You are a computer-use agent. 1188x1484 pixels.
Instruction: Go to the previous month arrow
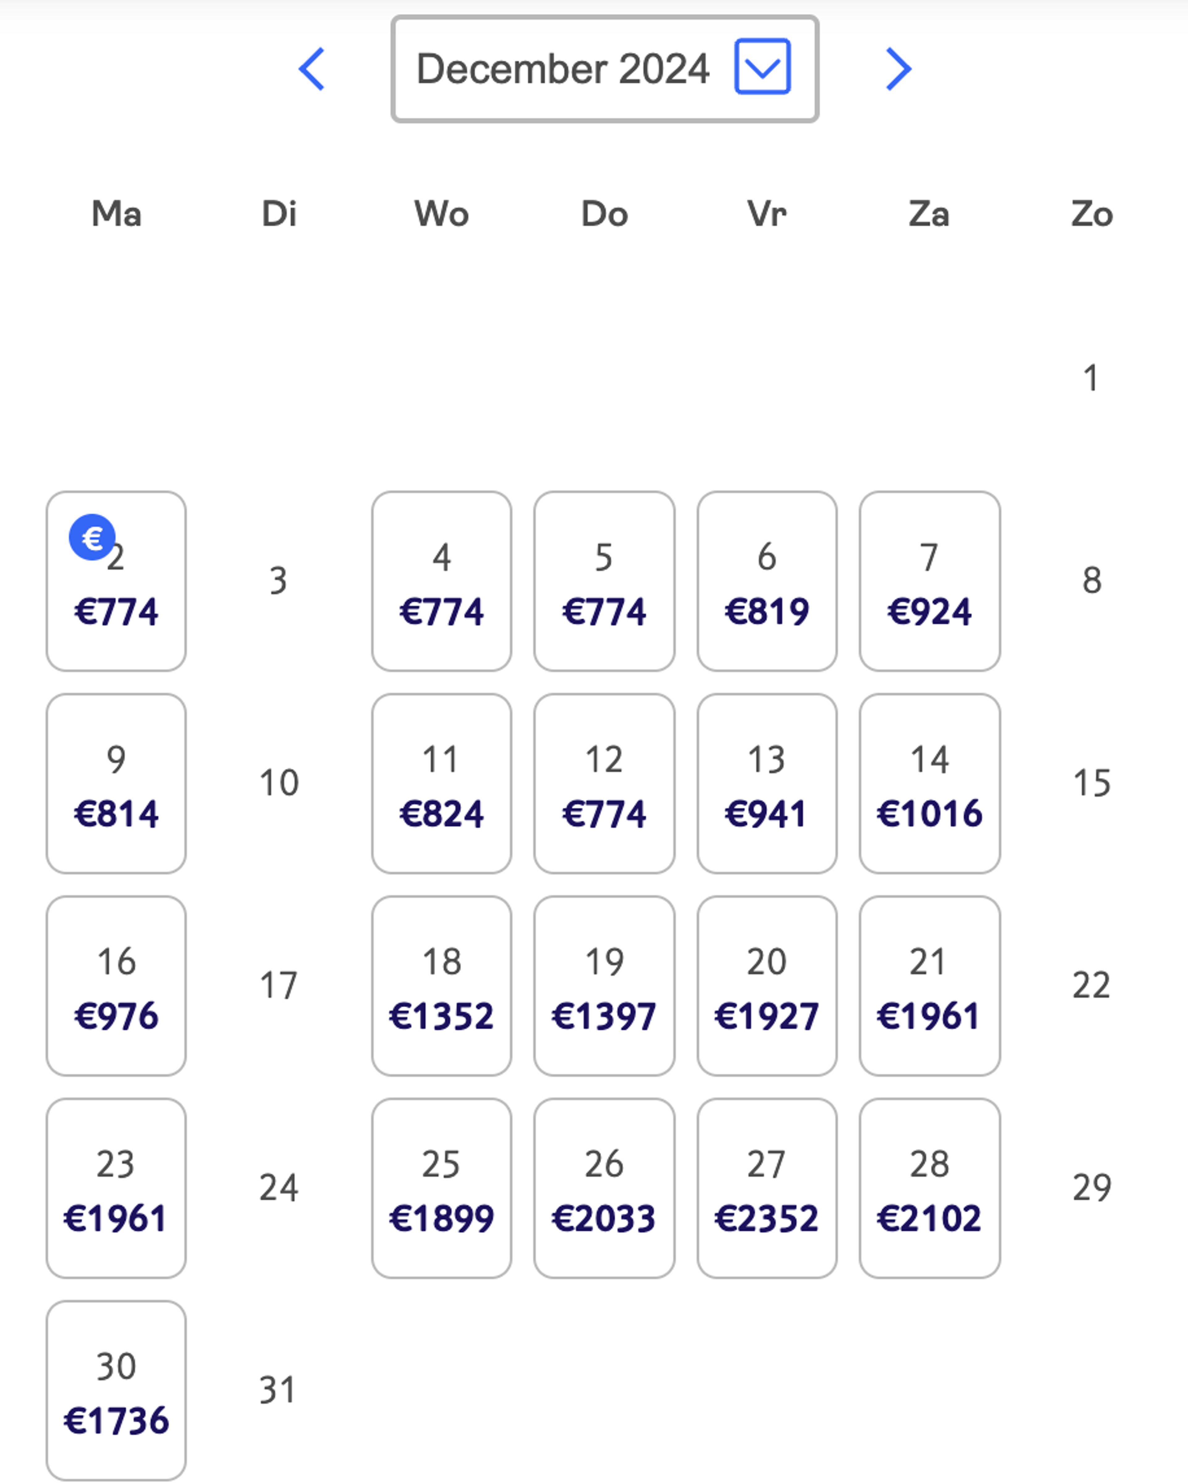pyautogui.click(x=311, y=69)
